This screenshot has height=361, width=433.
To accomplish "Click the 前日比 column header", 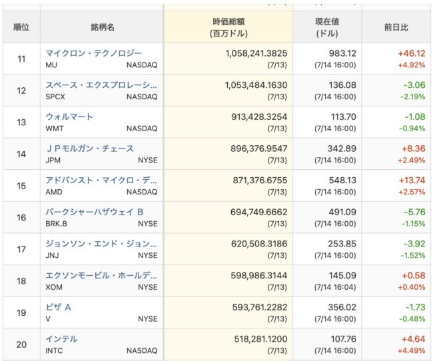I will coord(396,27).
